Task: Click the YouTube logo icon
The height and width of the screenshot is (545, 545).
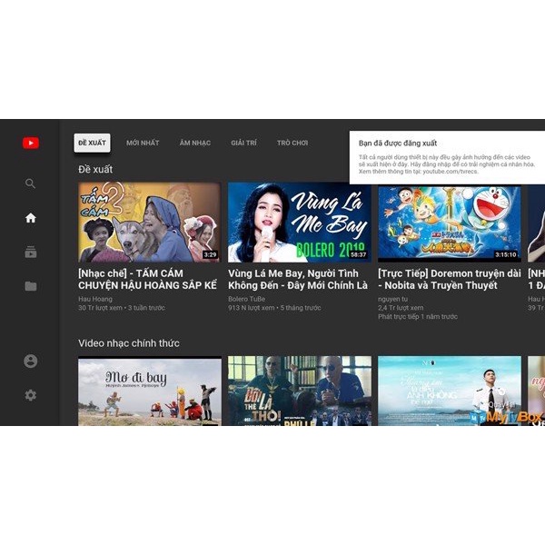Action: [31, 144]
